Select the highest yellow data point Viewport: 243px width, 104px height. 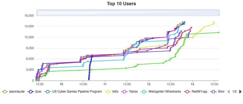[x=214, y=22]
